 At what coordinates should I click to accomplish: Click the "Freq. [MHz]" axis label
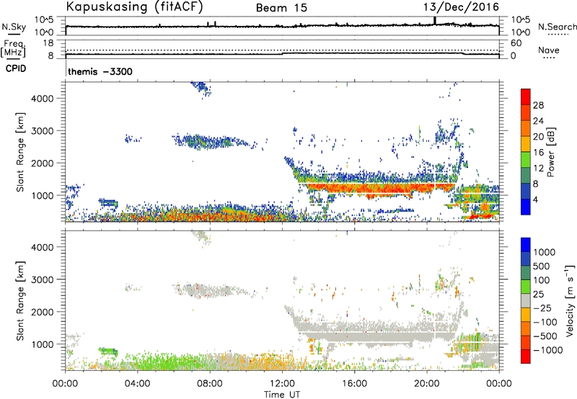pos(13,48)
